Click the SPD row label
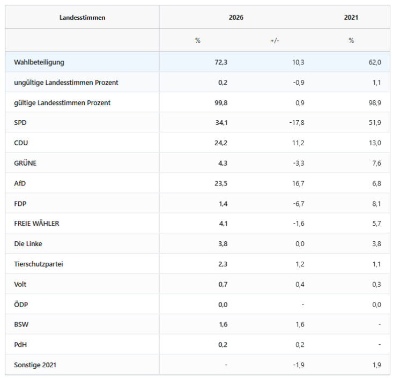This screenshot has width=393, height=378. click(20, 123)
